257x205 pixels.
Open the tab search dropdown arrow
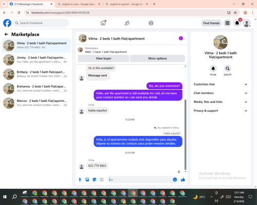coord(4,4)
